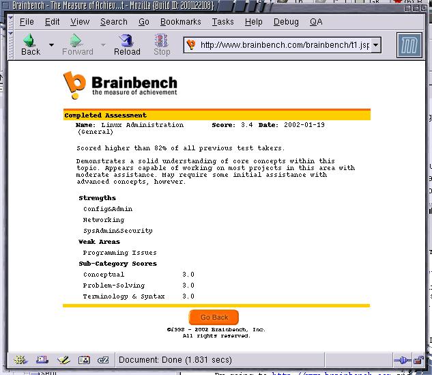The image size is (432, 375).
Task: Click the Stop loading button
Action: point(162,44)
